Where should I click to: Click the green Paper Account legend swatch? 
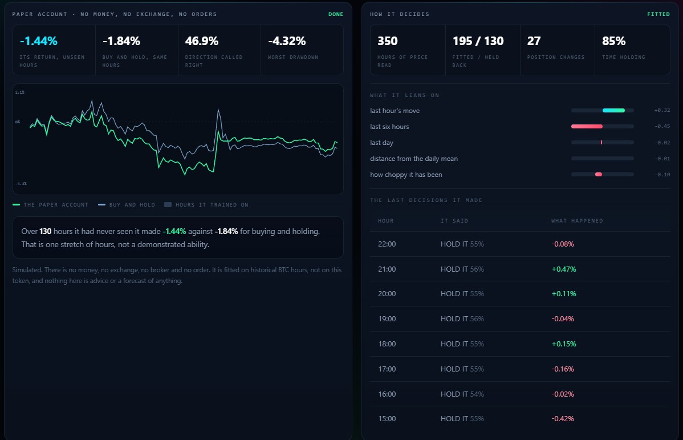tap(16, 204)
